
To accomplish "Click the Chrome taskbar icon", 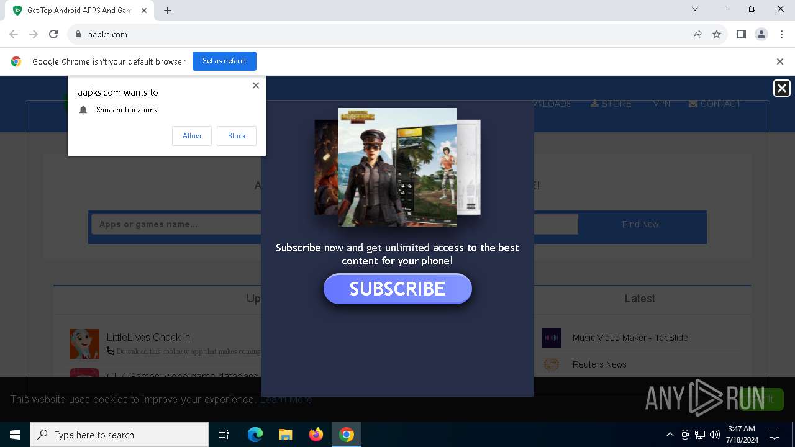I will pyautogui.click(x=347, y=435).
